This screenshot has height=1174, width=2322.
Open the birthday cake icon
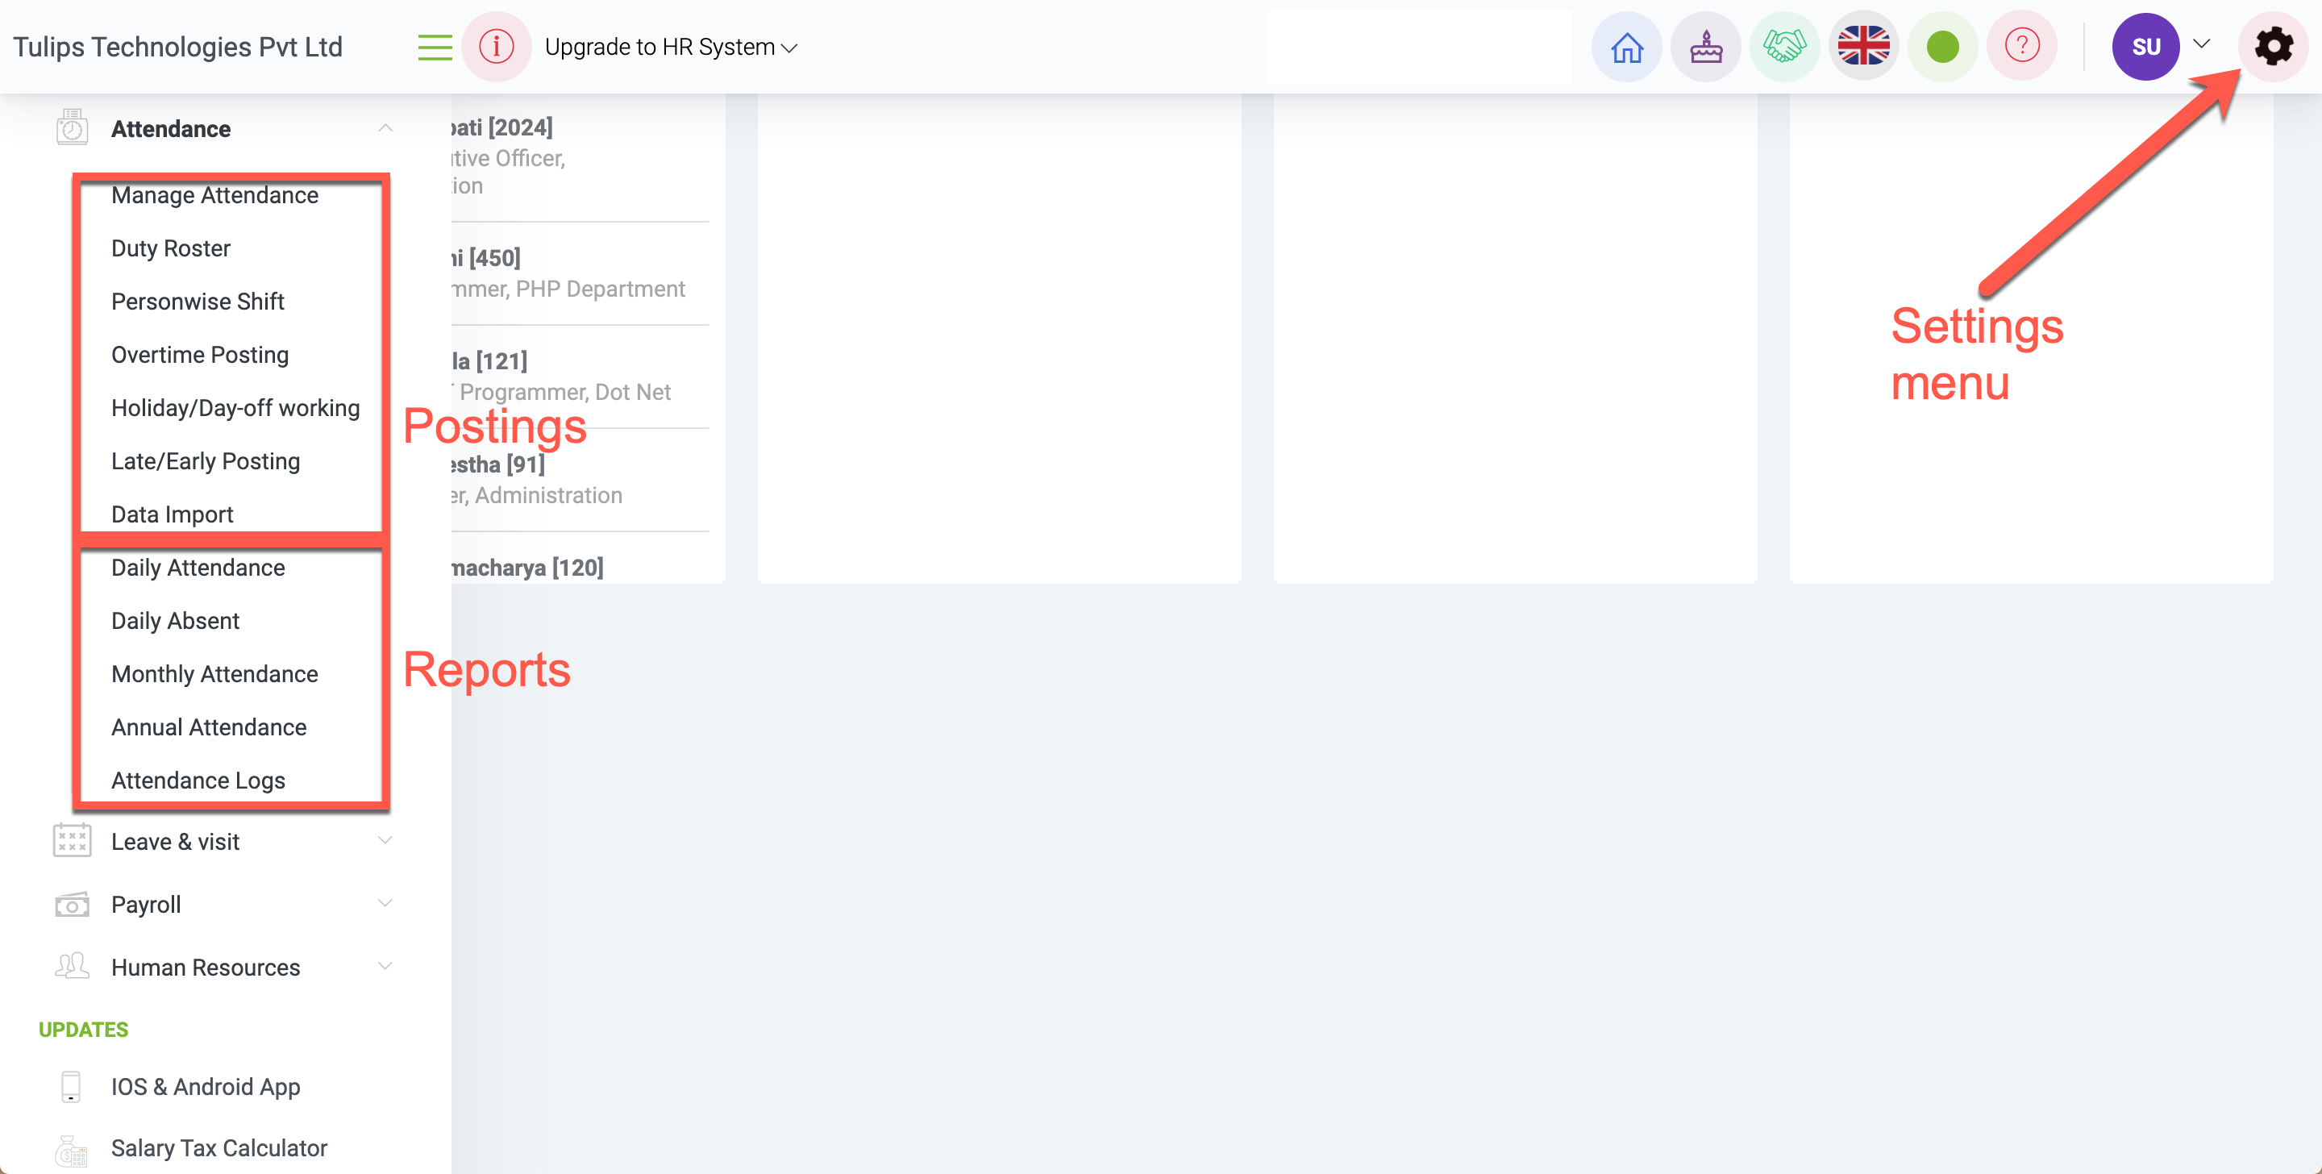pyautogui.click(x=1705, y=47)
